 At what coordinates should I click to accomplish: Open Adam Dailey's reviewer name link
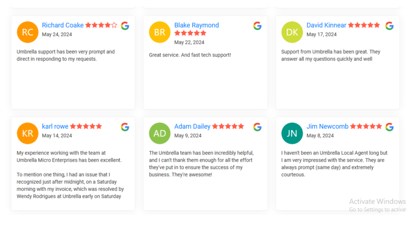point(193,126)
